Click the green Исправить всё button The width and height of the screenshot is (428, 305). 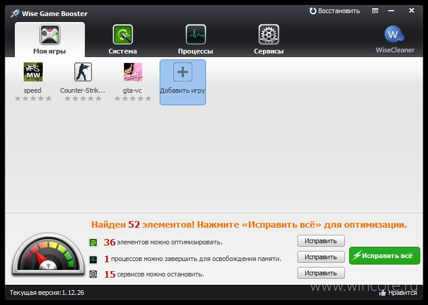384,256
